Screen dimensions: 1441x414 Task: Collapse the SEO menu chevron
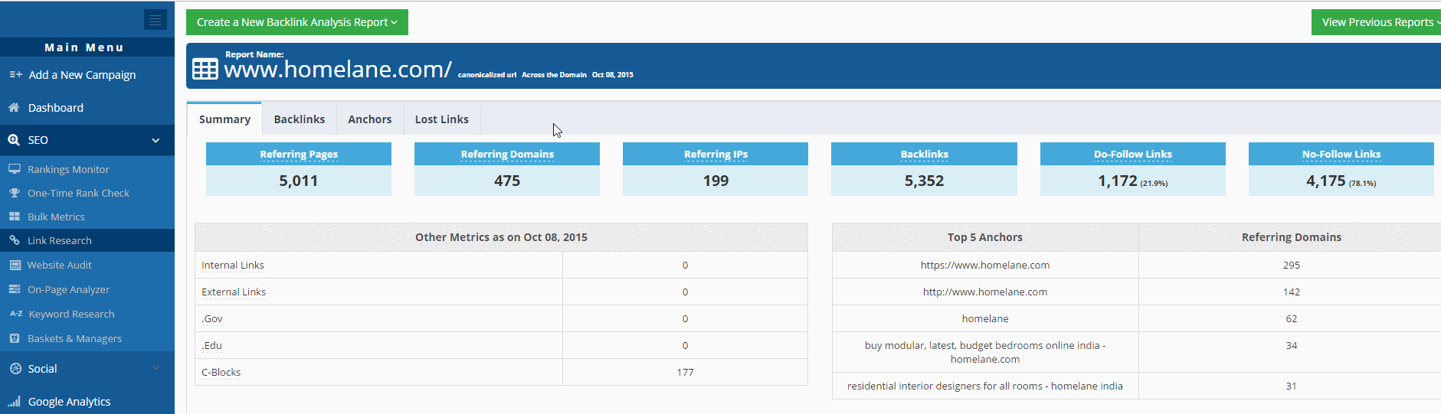coord(156,140)
